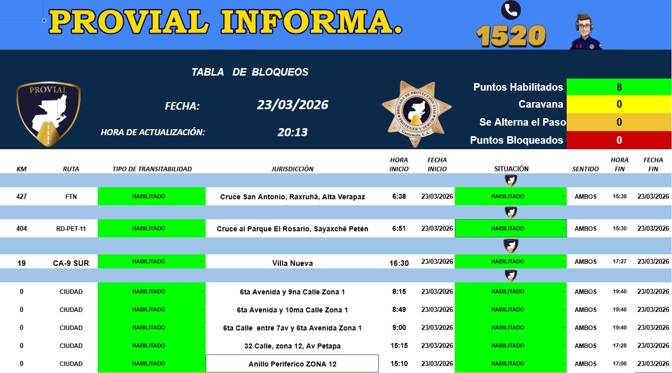Click the update time 20:13 cell
Screen dimensions: 672x373
click(x=292, y=132)
